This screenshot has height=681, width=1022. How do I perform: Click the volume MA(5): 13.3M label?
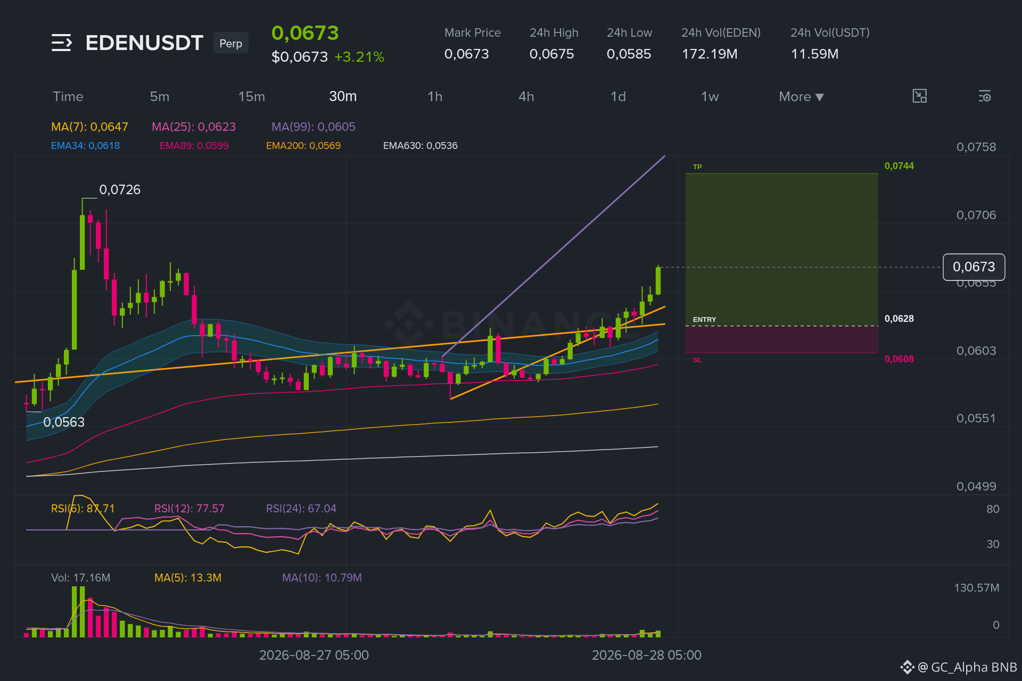[188, 578]
